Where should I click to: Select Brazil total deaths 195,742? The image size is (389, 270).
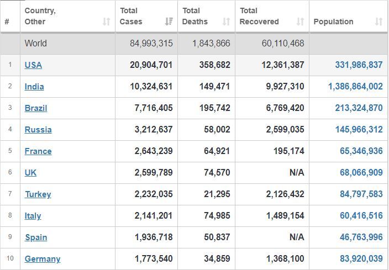[x=214, y=108]
